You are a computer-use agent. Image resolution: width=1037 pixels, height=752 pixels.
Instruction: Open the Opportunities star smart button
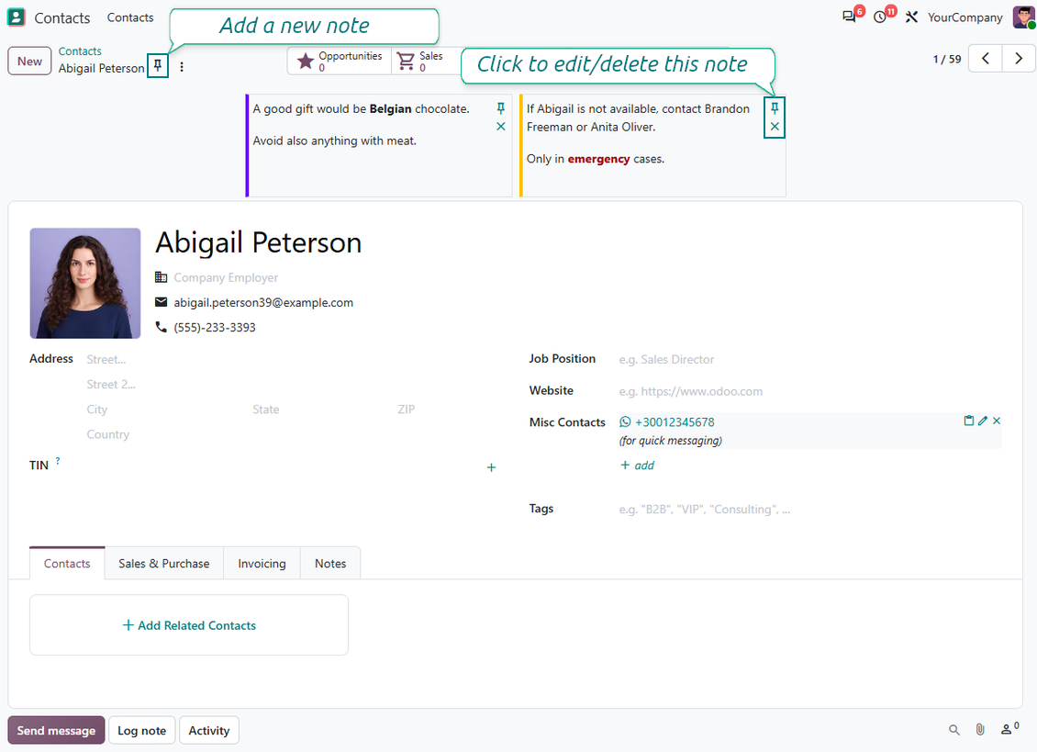pyautogui.click(x=340, y=62)
